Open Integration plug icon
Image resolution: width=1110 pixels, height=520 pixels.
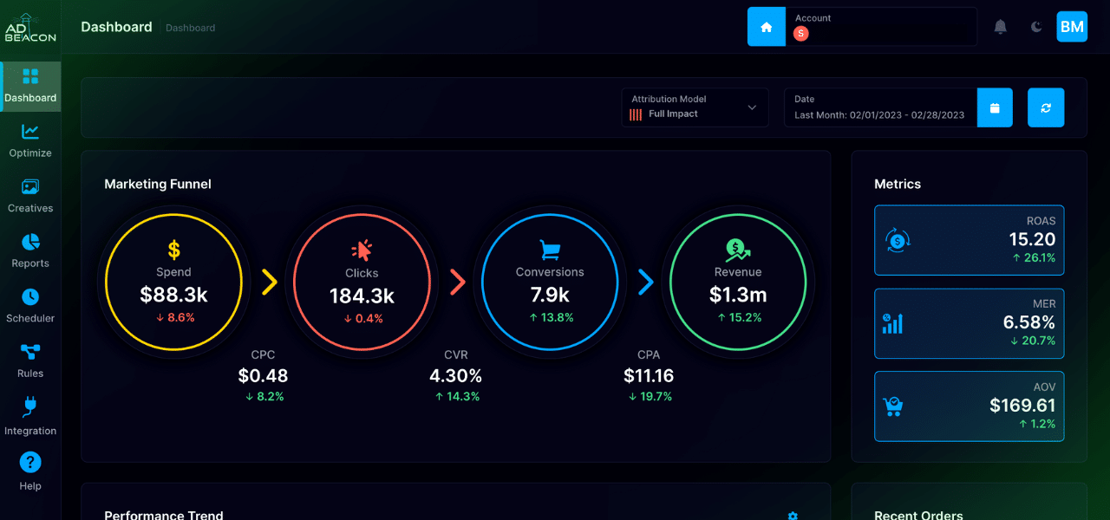pyautogui.click(x=30, y=407)
